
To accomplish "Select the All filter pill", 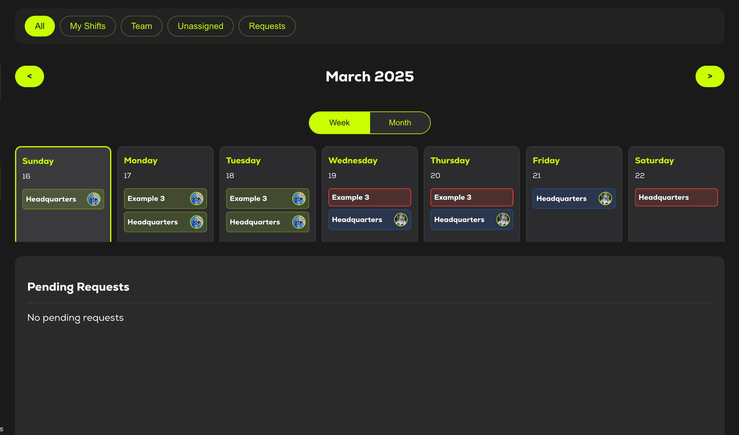I will pos(40,26).
